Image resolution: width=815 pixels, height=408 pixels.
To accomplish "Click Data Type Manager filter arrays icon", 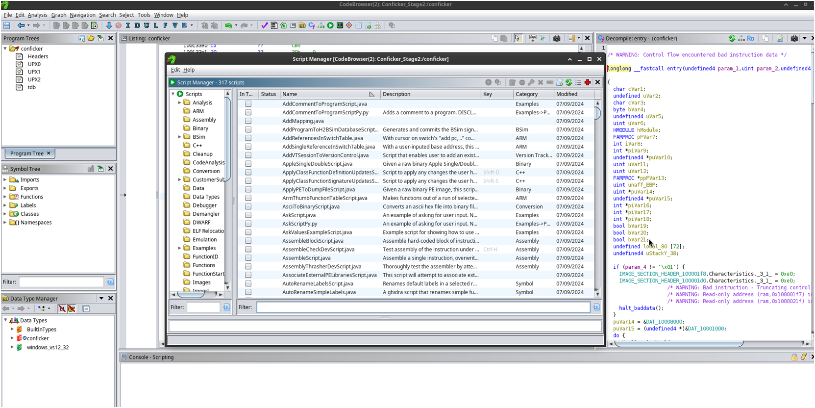I will tap(62, 308).
